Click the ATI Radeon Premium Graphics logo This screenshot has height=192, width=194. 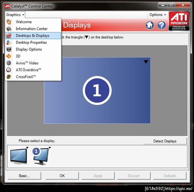click(179, 21)
